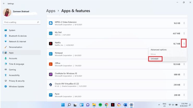Click the Paint app icon
Image resolution: width=193 pixels, height=108 pixels.
51,95
